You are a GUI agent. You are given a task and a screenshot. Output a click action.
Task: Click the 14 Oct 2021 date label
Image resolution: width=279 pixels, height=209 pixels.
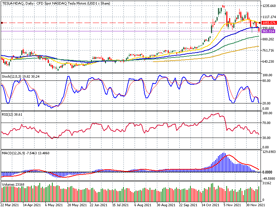tap(210, 205)
